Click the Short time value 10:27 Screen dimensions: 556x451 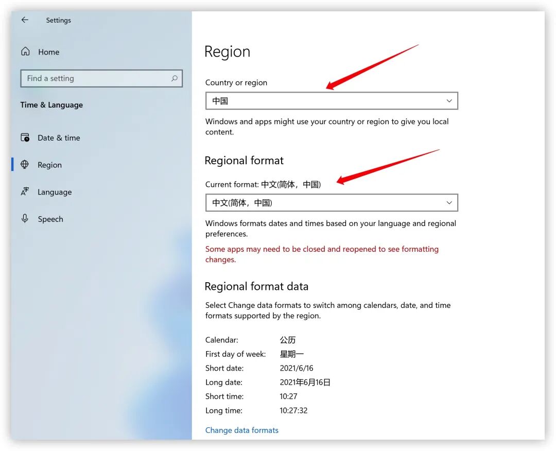tap(288, 396)
